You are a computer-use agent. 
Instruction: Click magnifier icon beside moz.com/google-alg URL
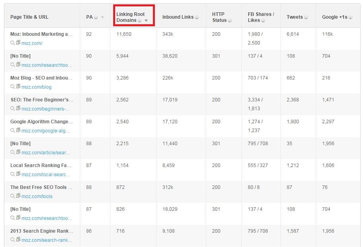[x=13, y=130]
